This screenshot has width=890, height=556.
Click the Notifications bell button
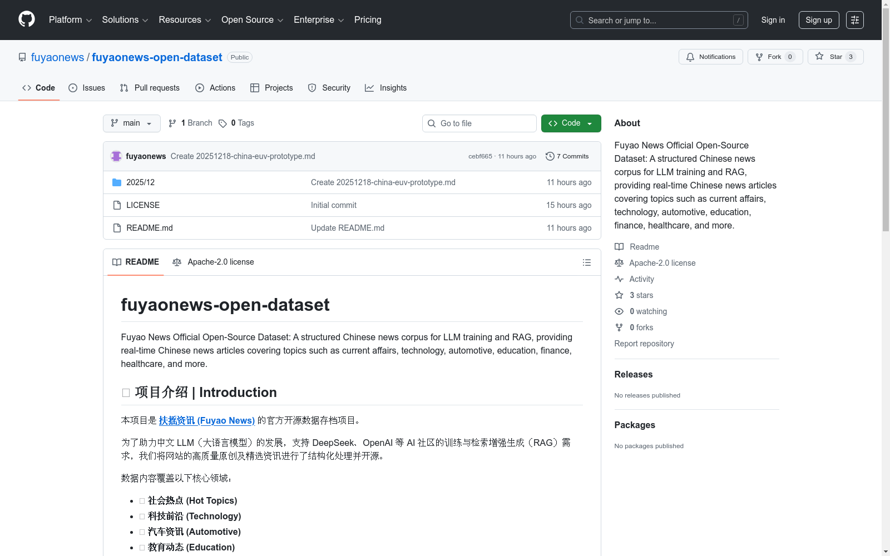[711, 57]
